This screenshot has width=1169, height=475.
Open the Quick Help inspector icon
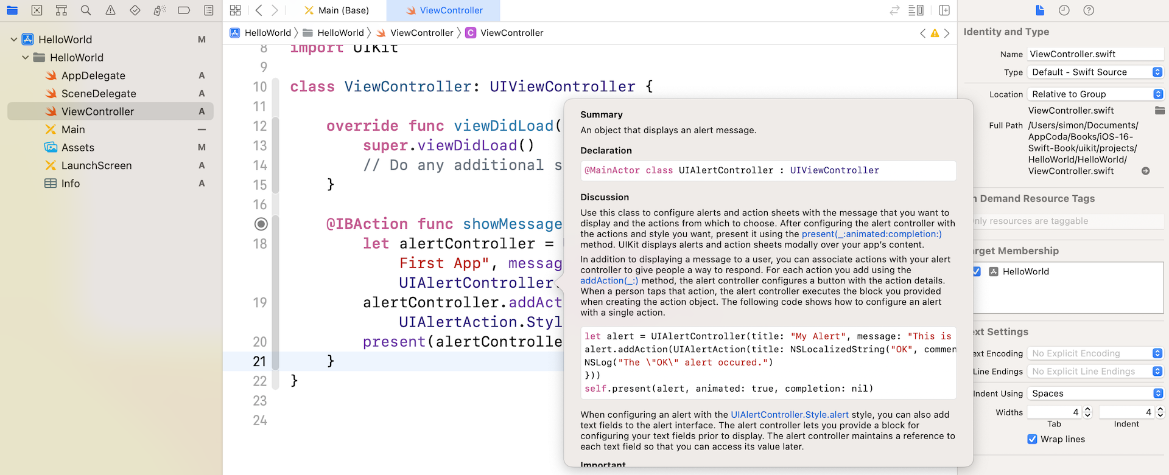[1089, 10]
